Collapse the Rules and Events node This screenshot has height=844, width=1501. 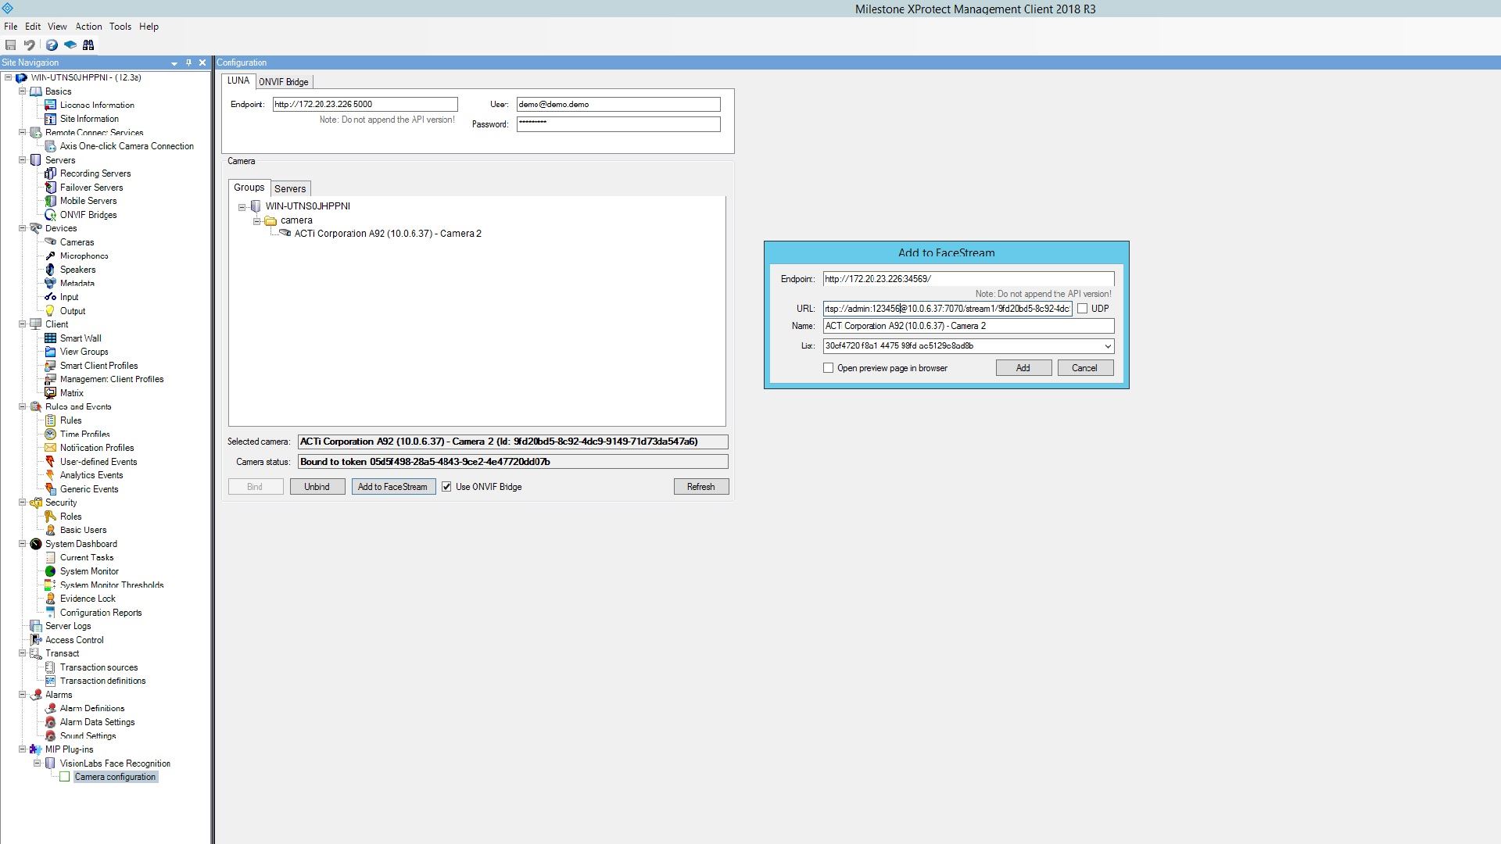(23, 406)
